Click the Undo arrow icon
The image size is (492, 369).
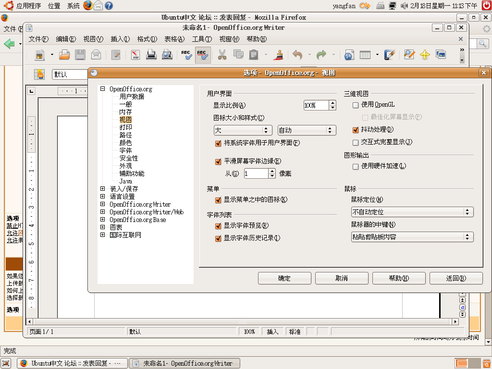297,55
